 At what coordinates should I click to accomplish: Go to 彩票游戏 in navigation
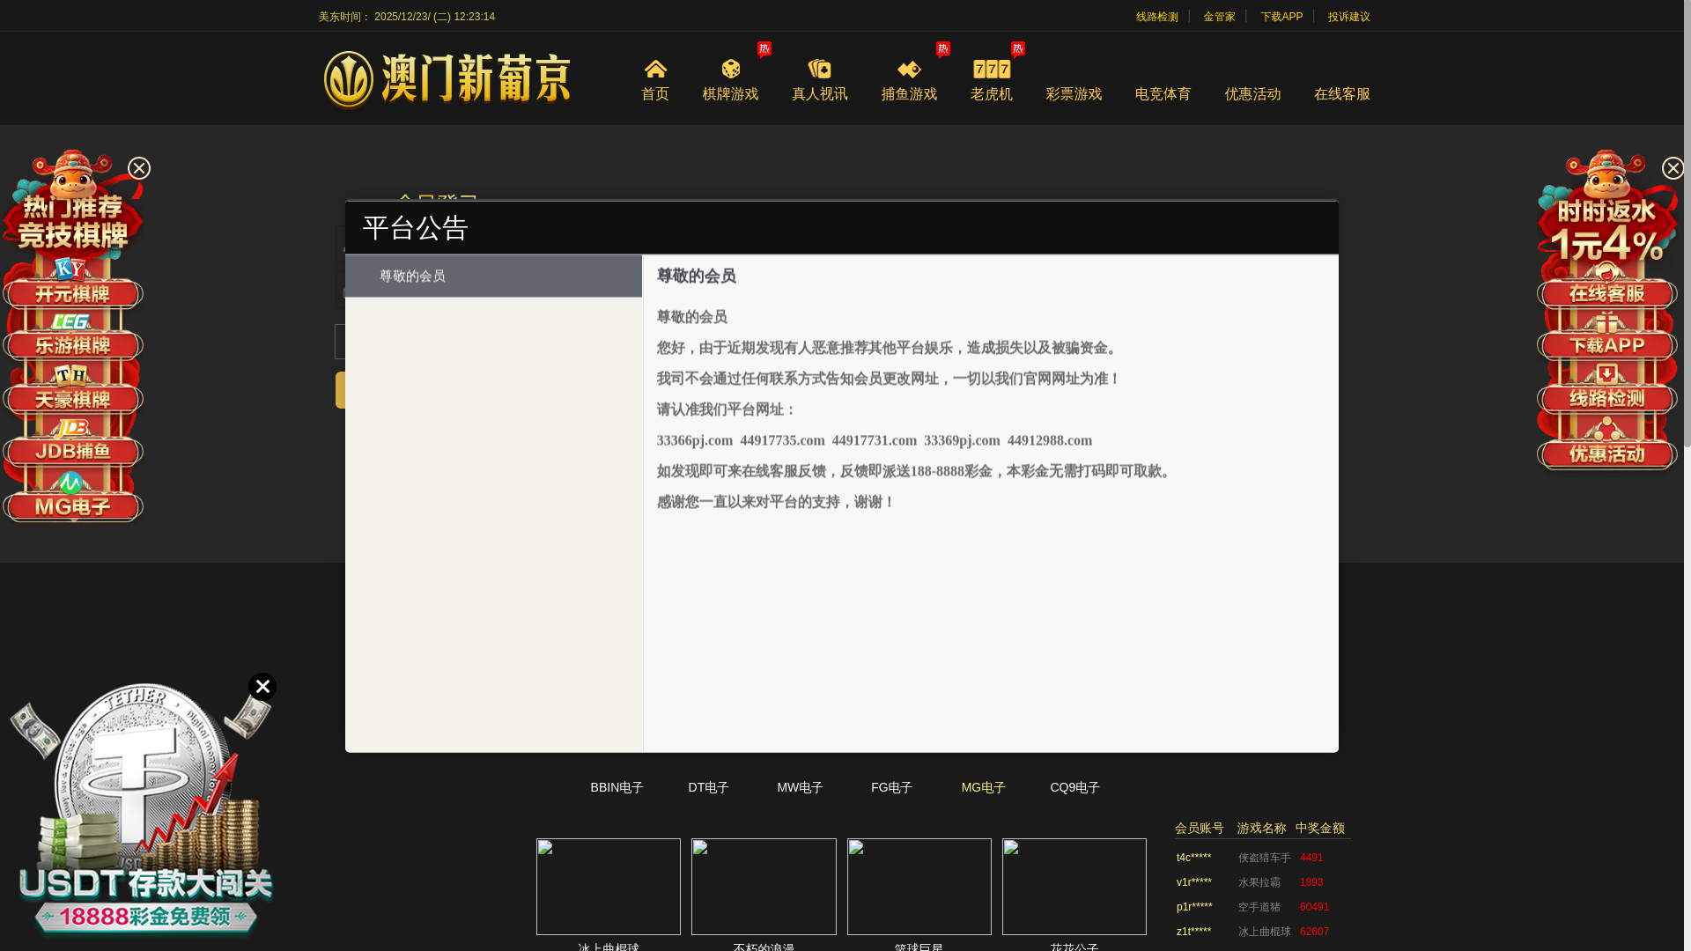tap(1074, 93)
